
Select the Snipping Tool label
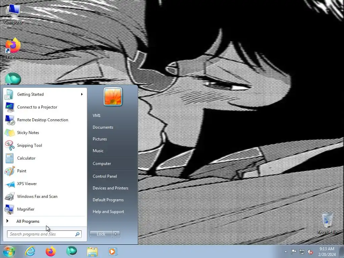30,145
